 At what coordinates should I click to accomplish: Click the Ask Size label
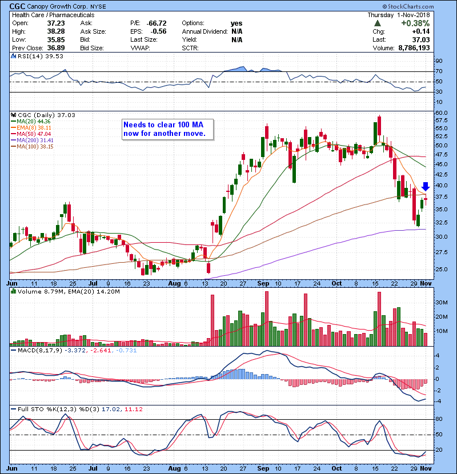[x=93, y=31]
